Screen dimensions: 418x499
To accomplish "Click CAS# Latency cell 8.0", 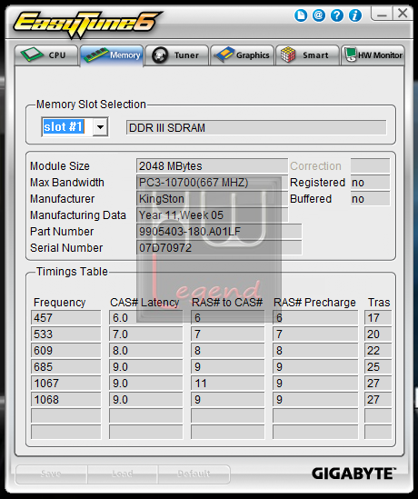I will tap(146, 350).
